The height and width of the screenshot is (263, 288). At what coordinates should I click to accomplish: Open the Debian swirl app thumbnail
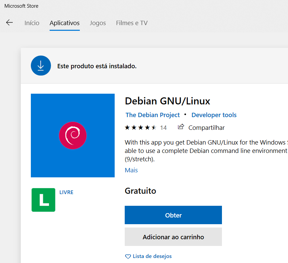pos(73,136)
